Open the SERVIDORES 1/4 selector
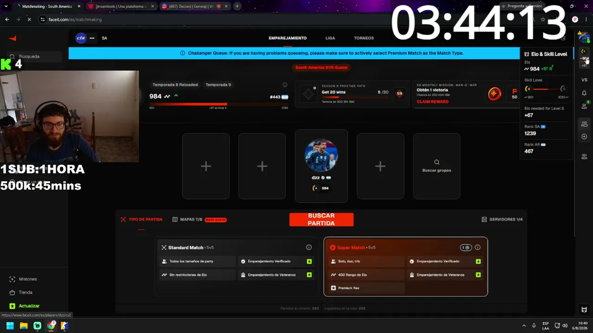Screen dimensions: 593x333 502,219
